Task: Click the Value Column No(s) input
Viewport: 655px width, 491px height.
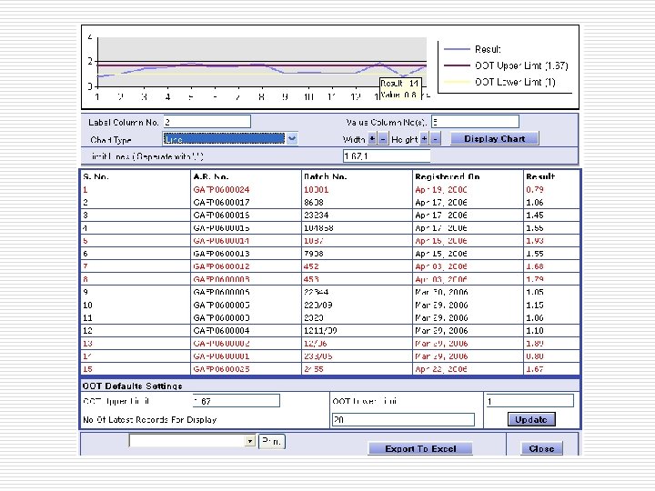Action: pos(474,122)
